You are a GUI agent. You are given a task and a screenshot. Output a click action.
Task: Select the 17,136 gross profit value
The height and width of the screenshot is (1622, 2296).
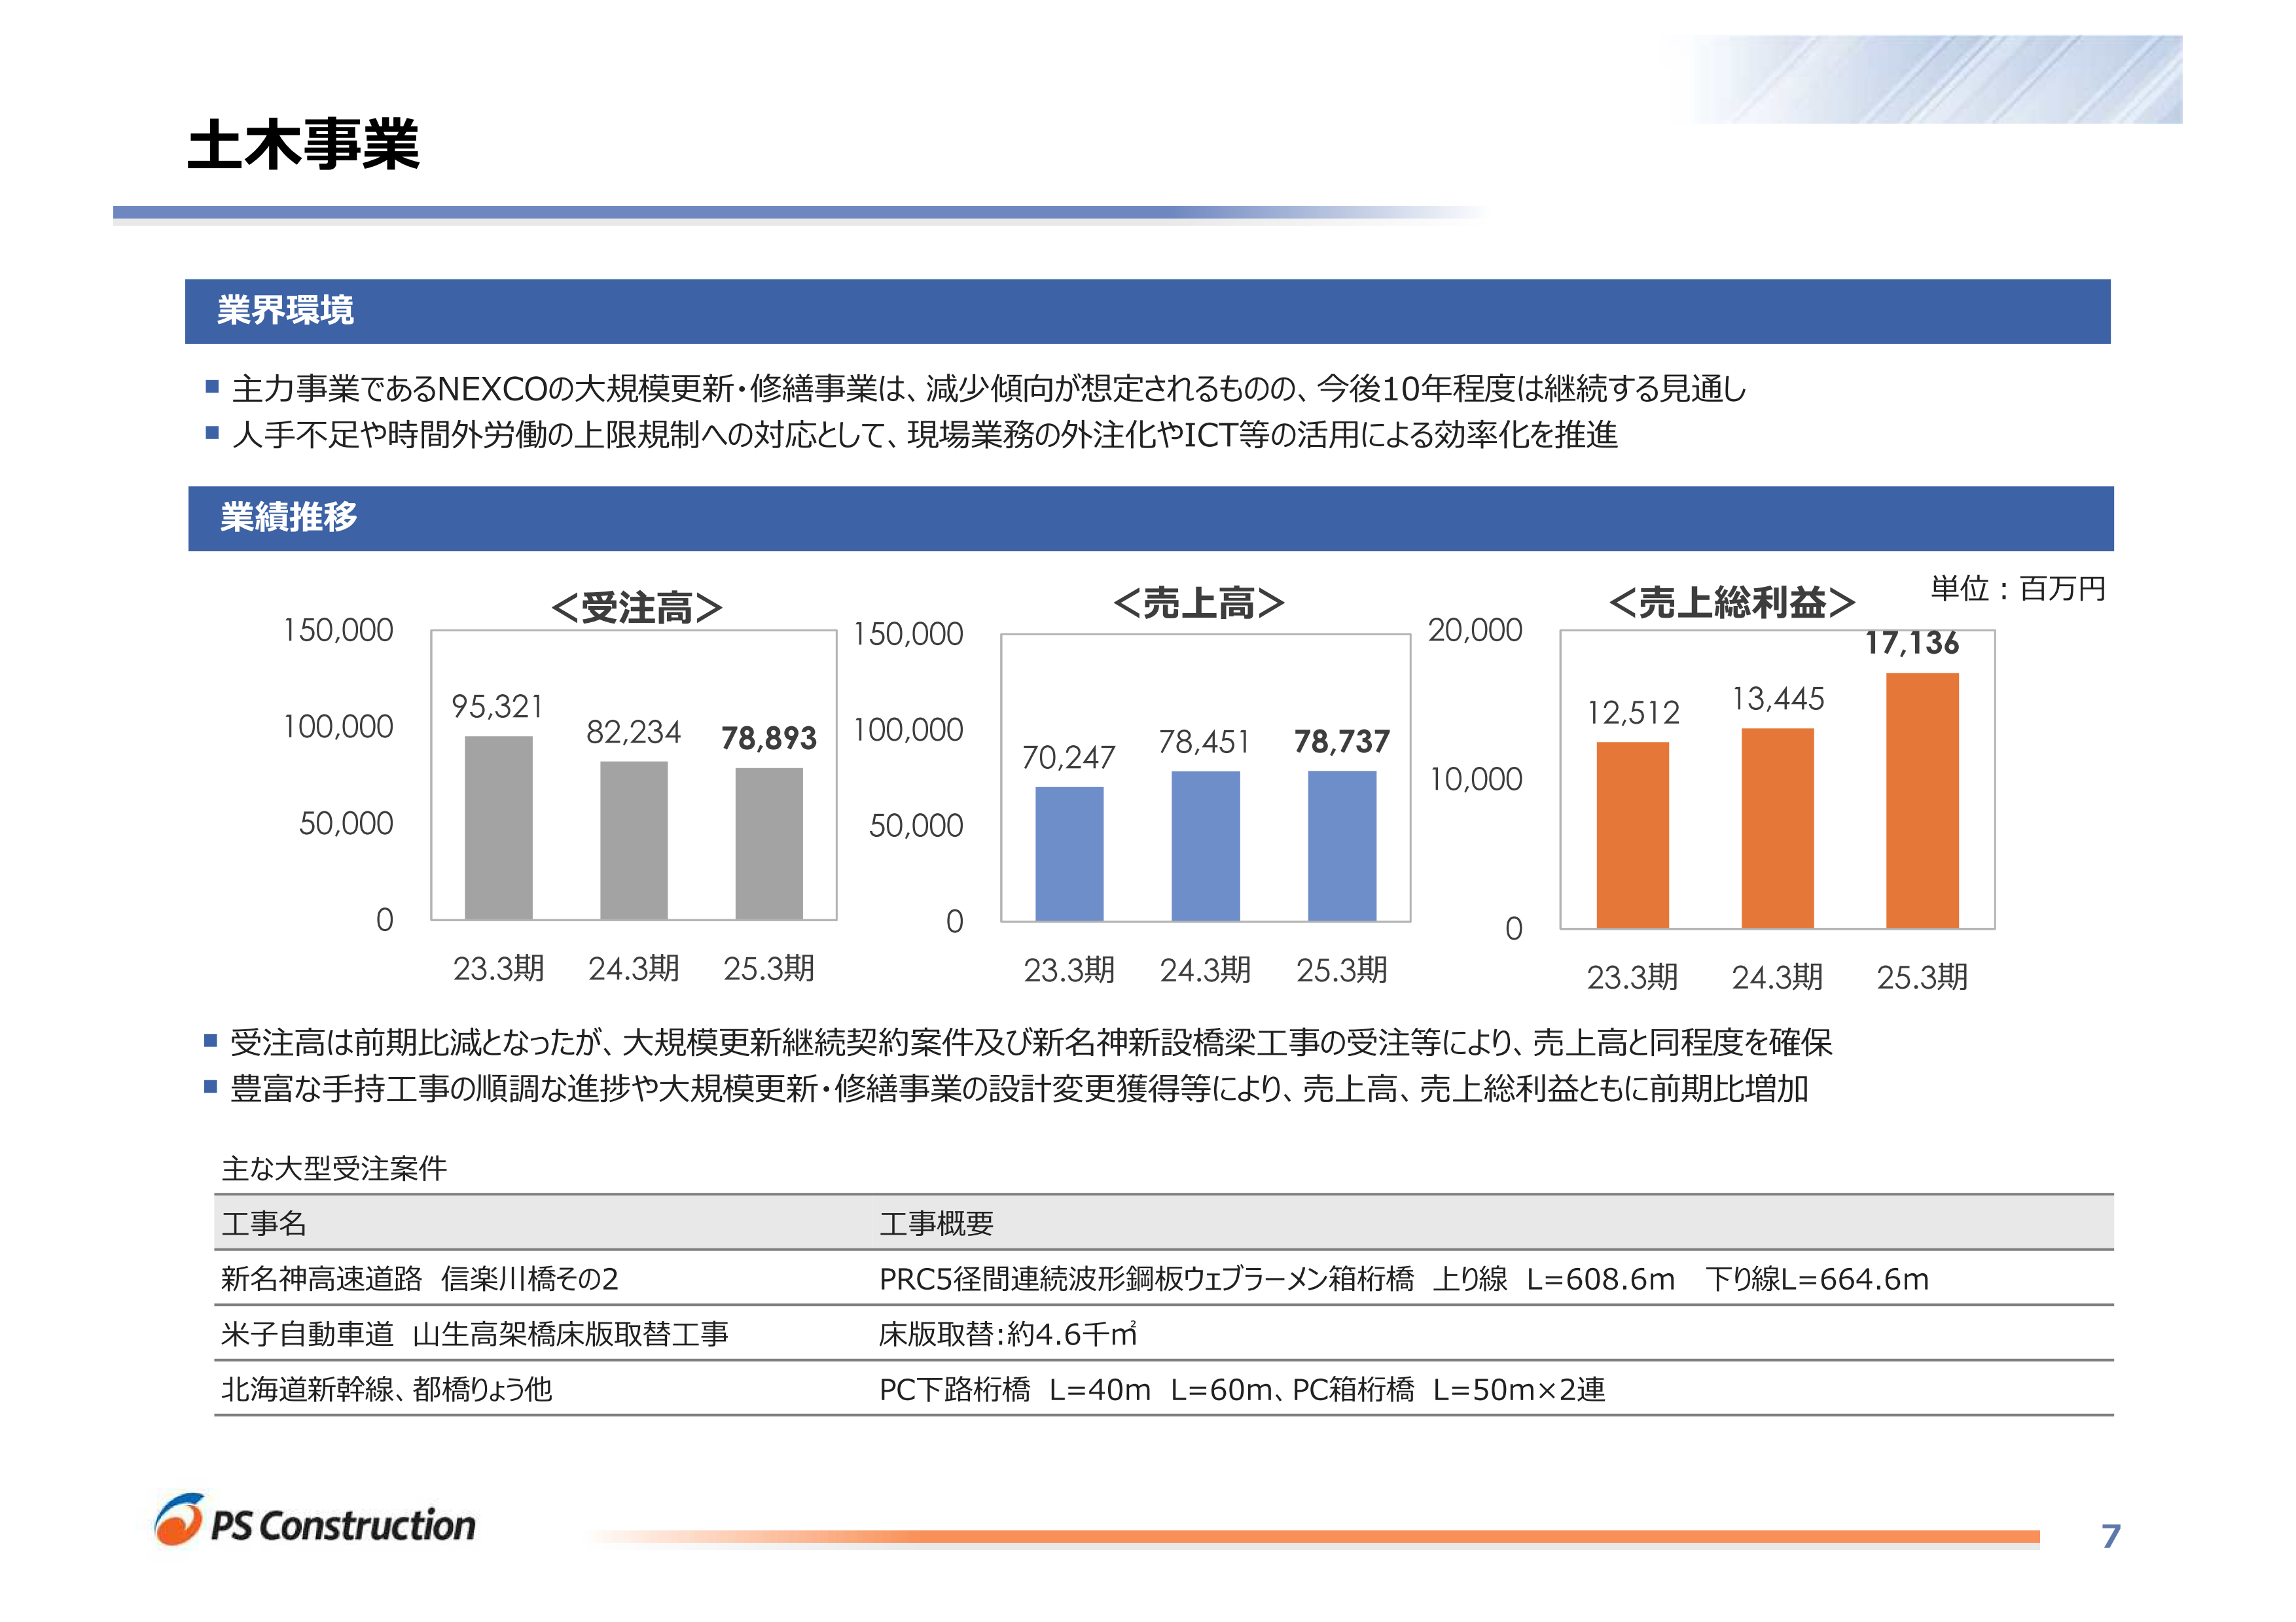(x=1912, y=643)
